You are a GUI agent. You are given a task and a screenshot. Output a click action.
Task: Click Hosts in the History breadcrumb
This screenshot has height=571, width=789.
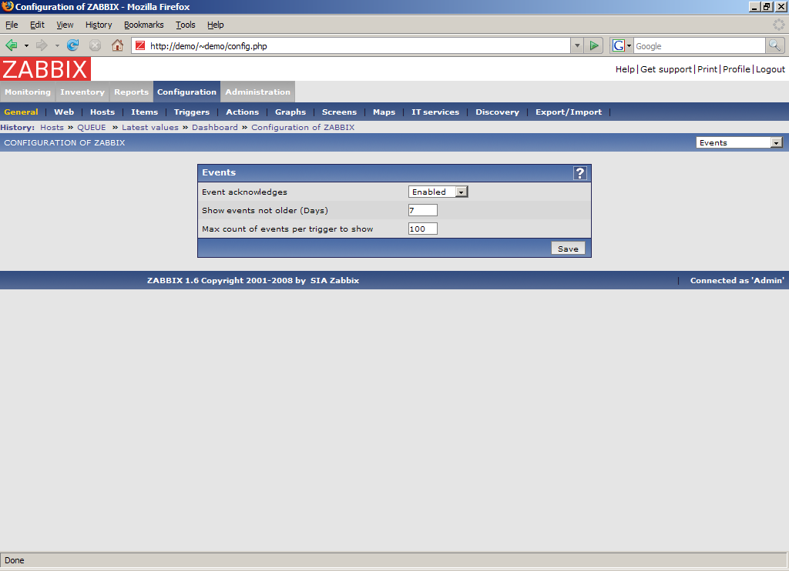click(52, 127)
